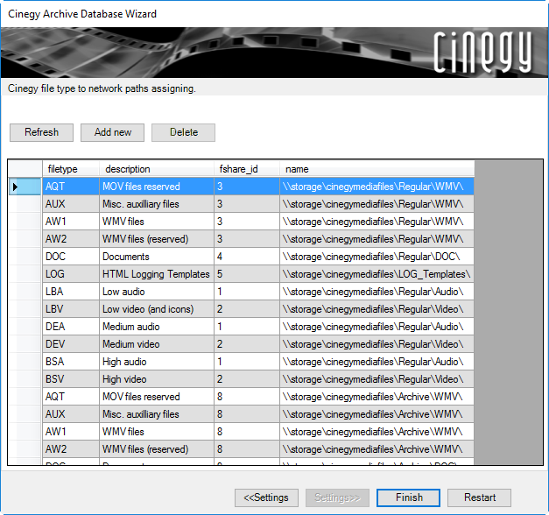Click the fshare_id cell with value 4

coord(247,257)
